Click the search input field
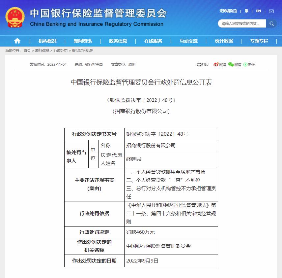Screen dimensions: 282x278 [x=242, y=23]
